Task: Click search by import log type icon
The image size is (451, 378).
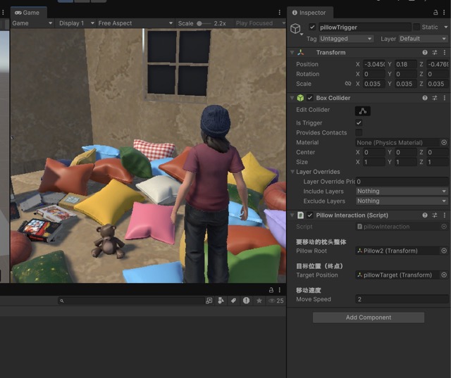Action: [246, 301]
